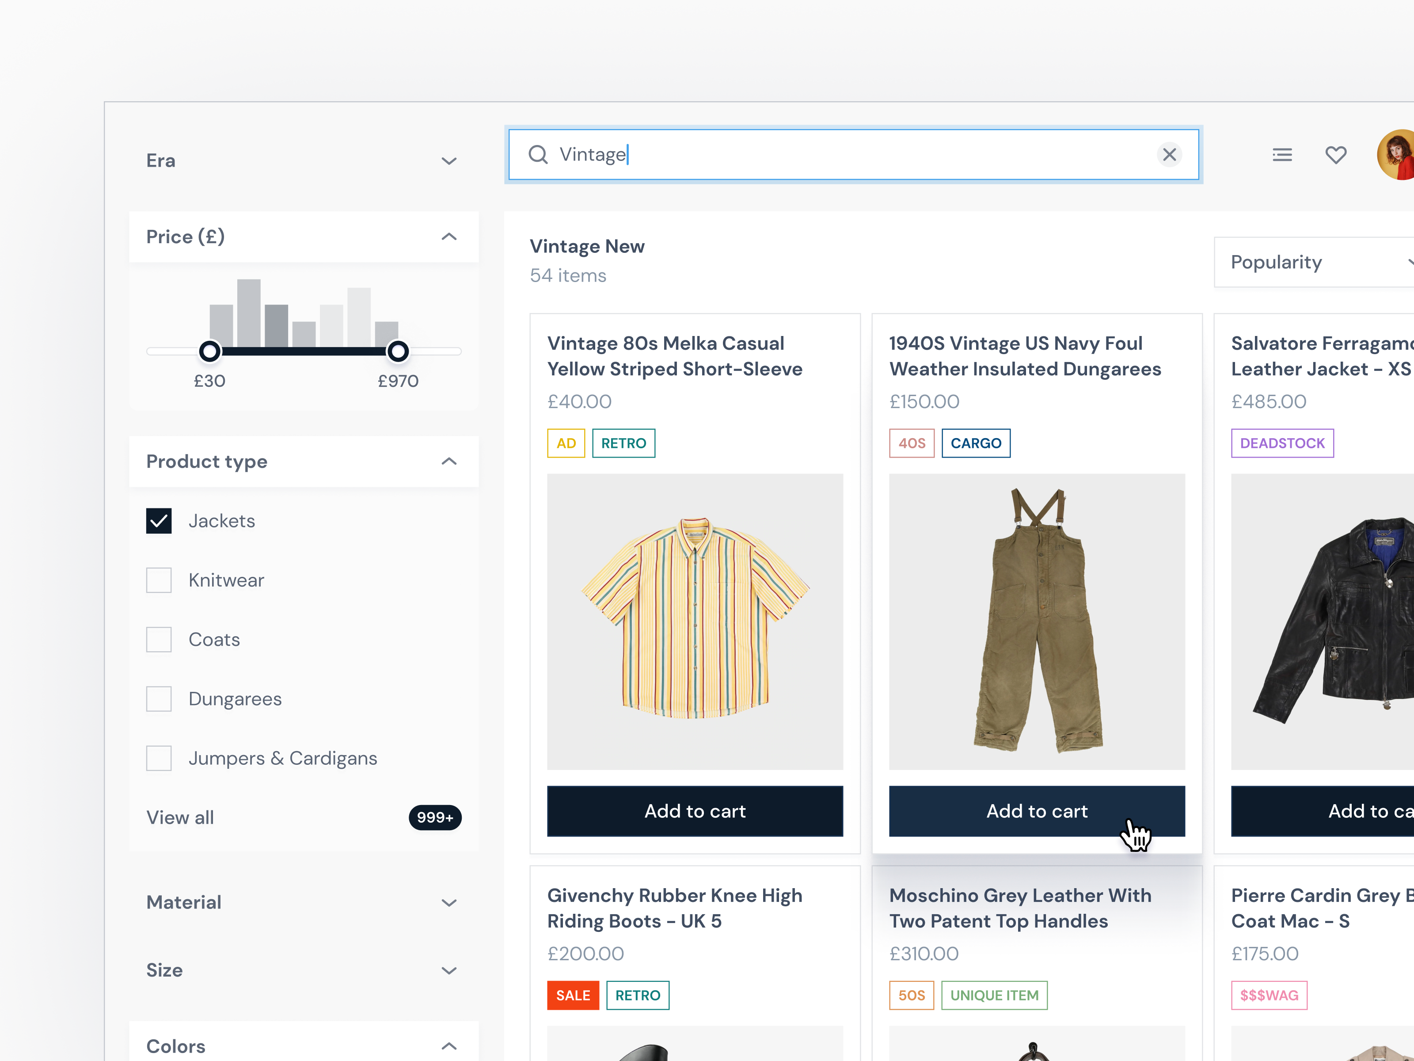
Task: Check the Knitwear checkbox
Action: [x=159, y=580]
